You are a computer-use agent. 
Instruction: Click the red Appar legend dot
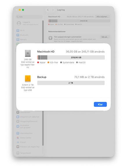point(38,62)
